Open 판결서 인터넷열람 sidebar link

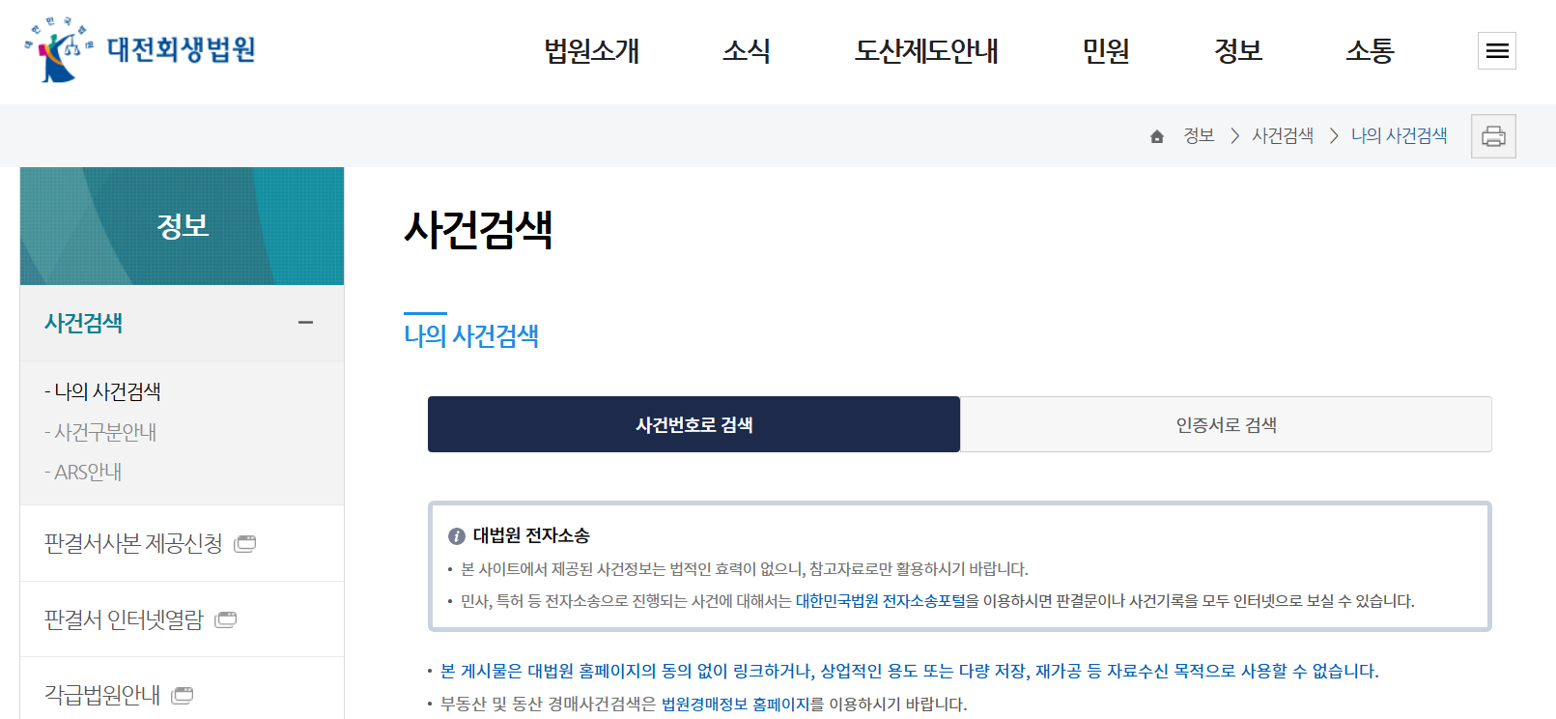pos(124,619)
